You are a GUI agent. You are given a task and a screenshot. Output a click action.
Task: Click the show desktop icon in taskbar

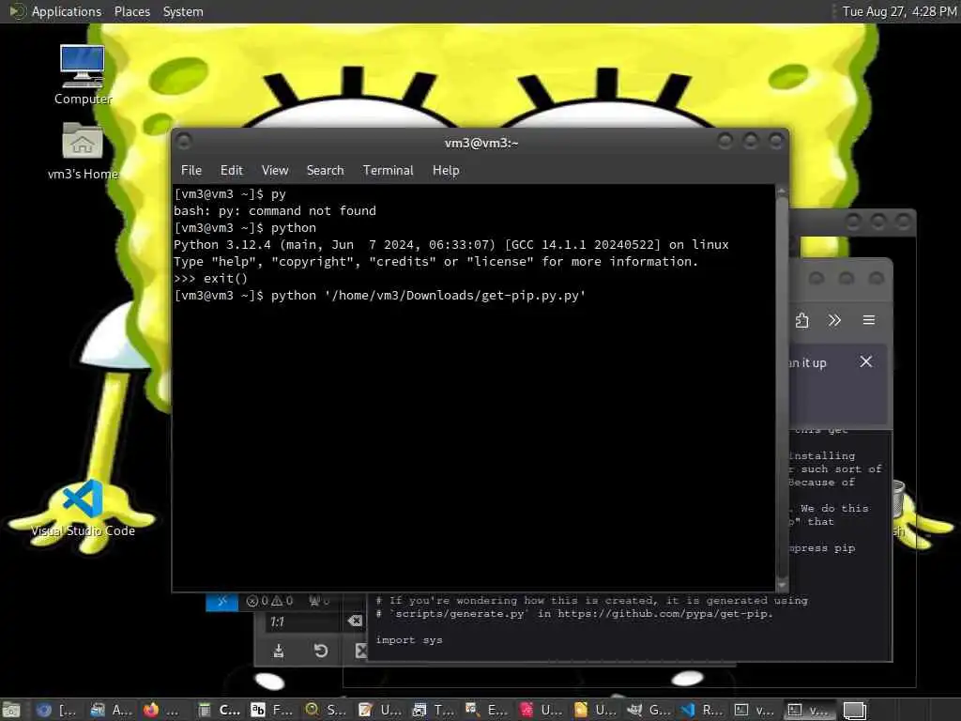coord(11,710)
